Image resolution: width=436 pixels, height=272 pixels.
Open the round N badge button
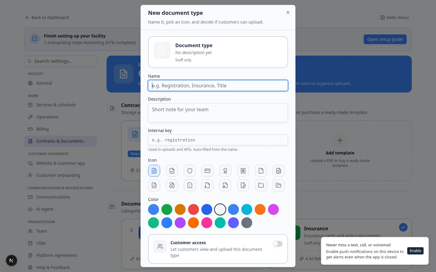point(12,261)
